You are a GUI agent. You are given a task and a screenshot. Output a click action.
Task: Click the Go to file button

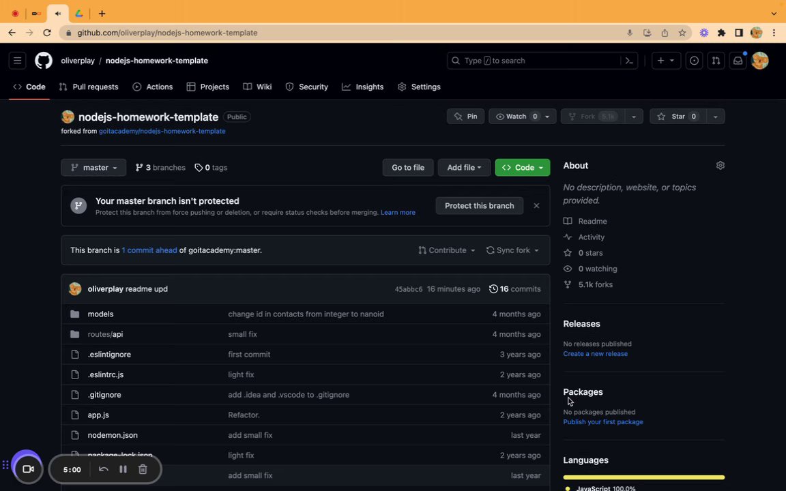point(408,167)
